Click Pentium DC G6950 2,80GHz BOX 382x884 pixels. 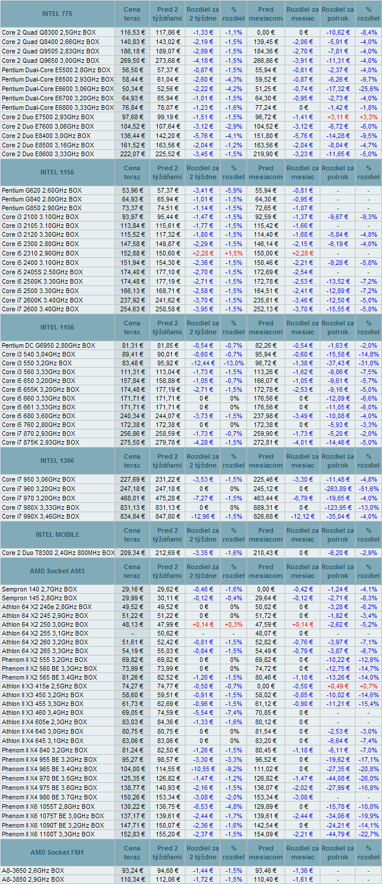[x=48, y=345]
